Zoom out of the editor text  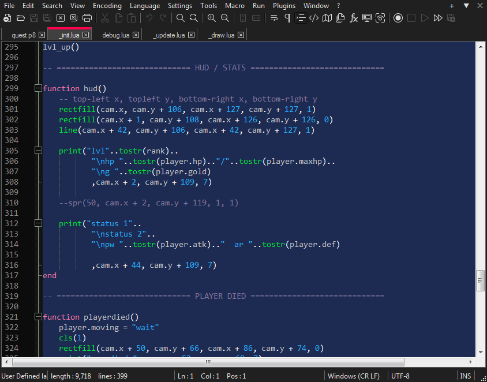[225, 18]
